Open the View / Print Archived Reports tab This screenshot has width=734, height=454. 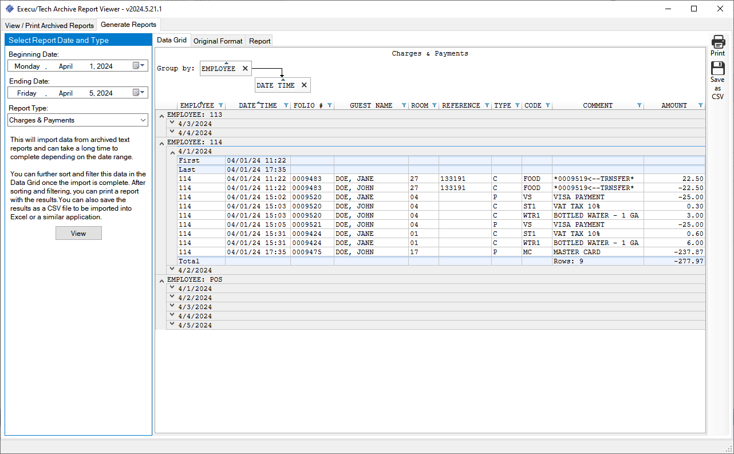click(x=49, y=26)
